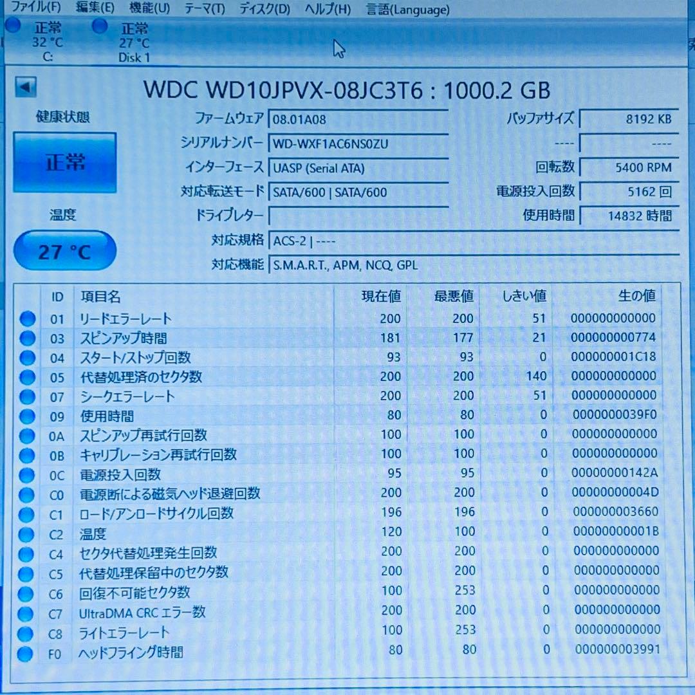
Task: Open the 機能(U) menu
Action: (x=149, y=8)
